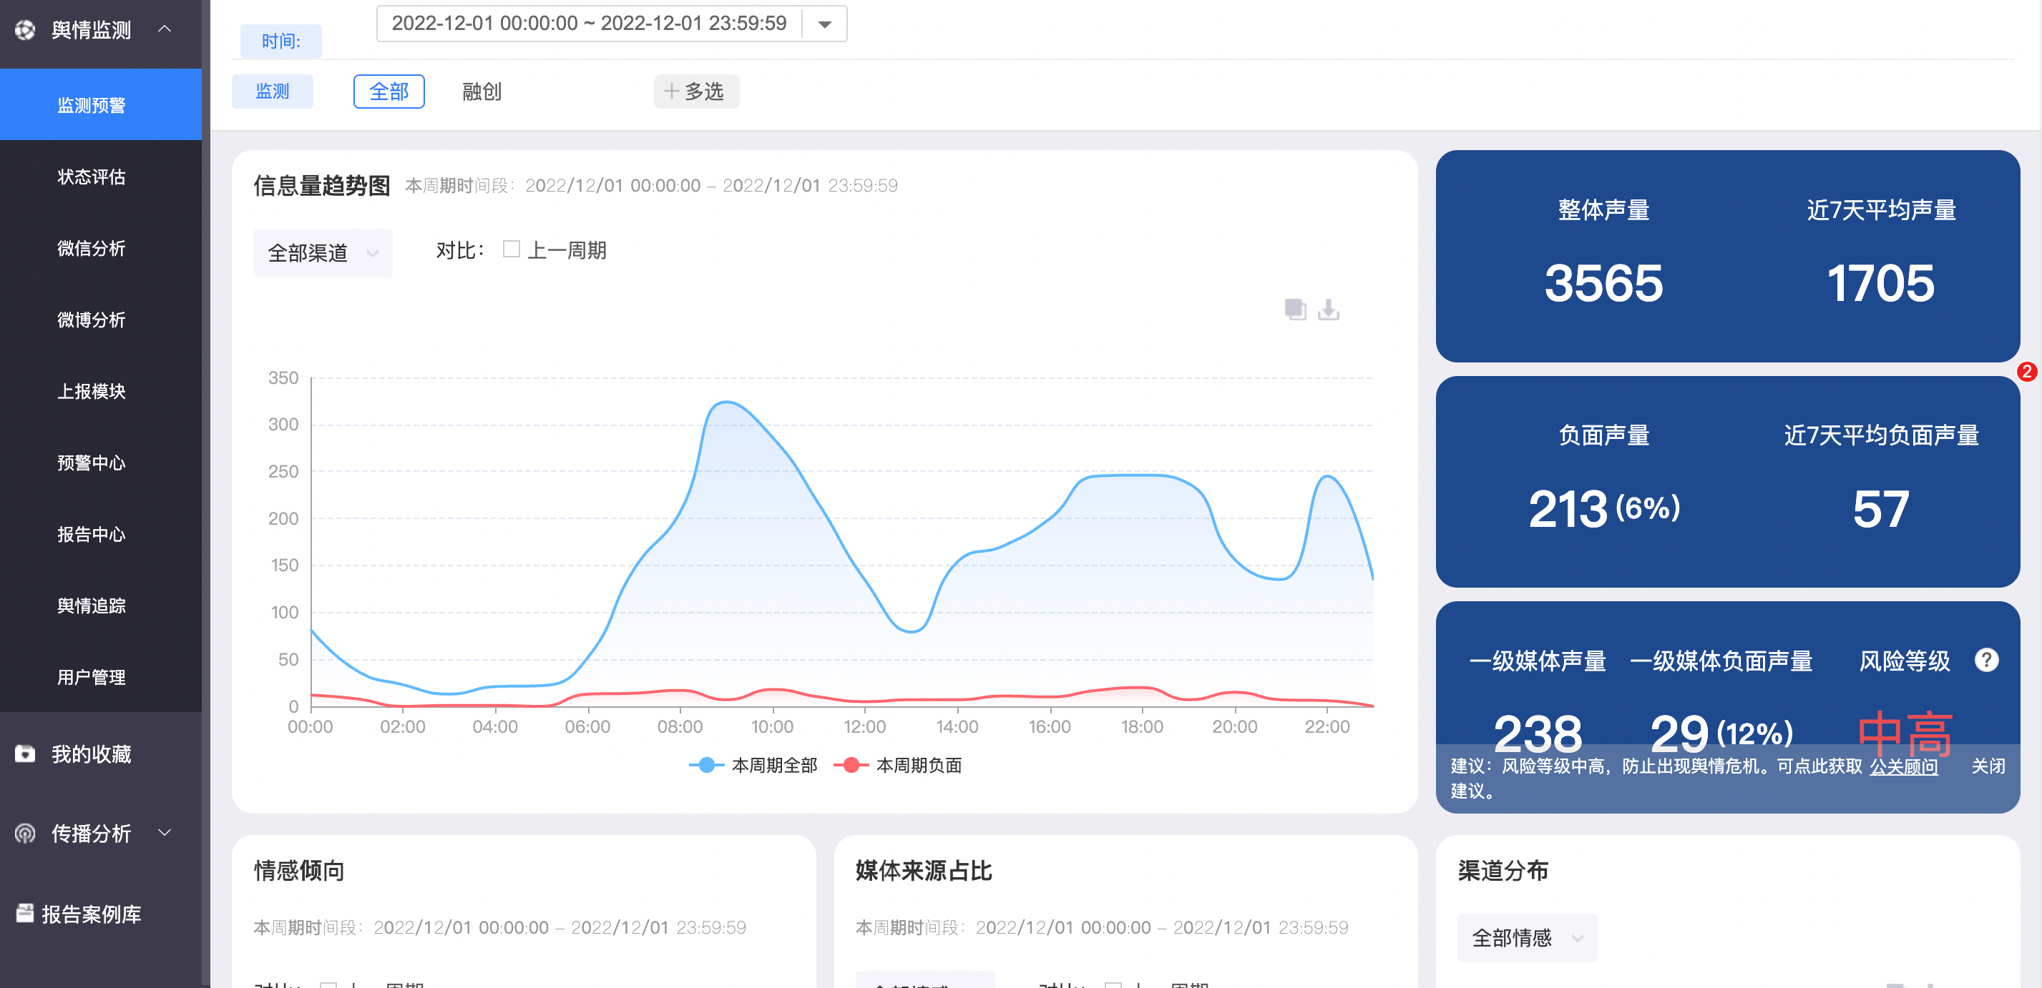Click the 报告案例库 icon
This screenshot has height=988, width=2042.
[25, 913]
